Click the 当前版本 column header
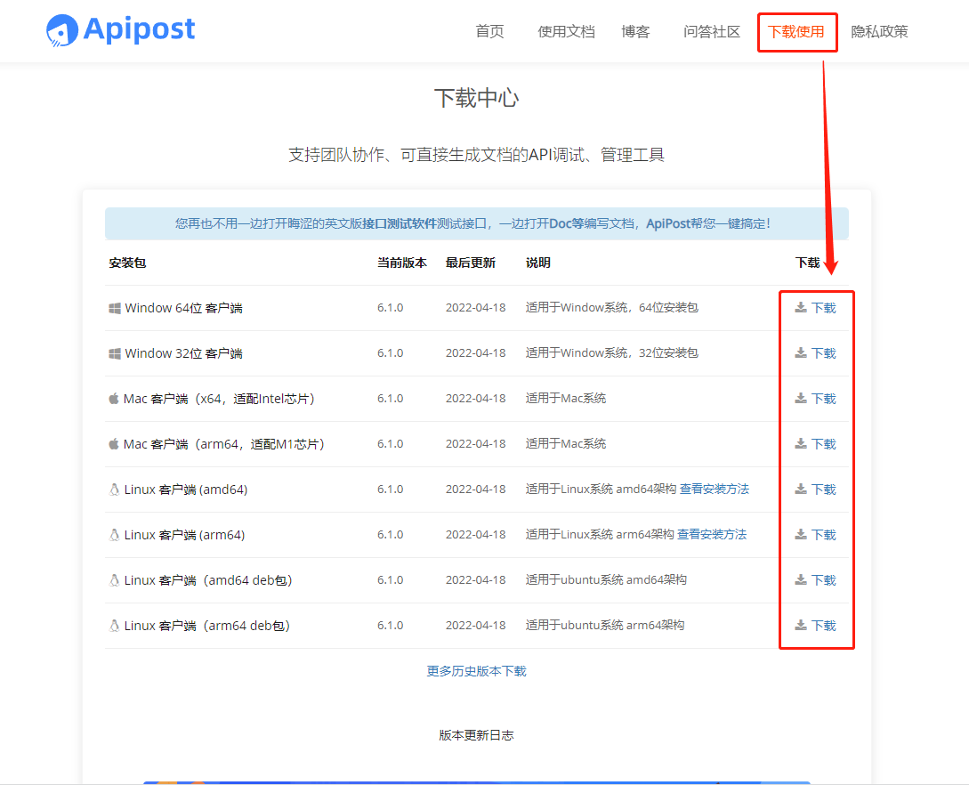969x785 pixels. [x=402, y=263]
